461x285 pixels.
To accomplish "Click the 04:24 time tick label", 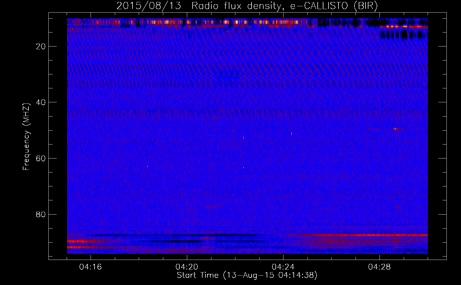I will point(283,267).
